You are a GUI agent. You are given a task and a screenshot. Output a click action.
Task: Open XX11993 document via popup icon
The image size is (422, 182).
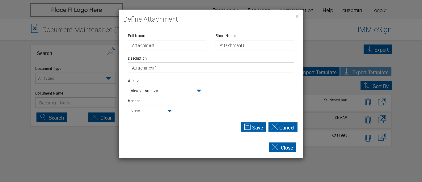coord(382,137)
